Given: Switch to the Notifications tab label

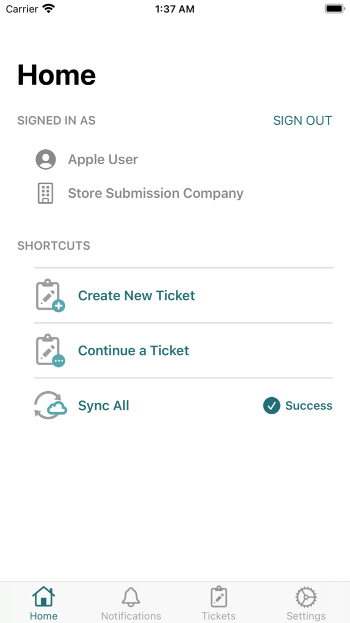Looking at the screenshot, I should (x=131, y=616).
